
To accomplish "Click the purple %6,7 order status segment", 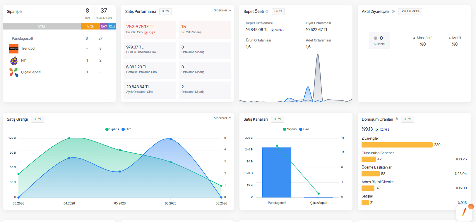I will [104, 27].
